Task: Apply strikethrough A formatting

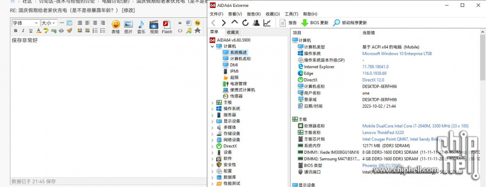Action: click(x=197, y=31)
